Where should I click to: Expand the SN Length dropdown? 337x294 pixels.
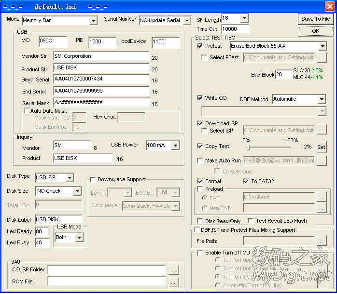point(244,18)
